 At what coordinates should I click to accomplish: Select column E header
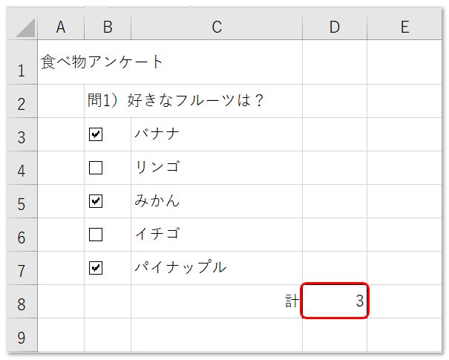pyautogui.click(x=404, y=27)
